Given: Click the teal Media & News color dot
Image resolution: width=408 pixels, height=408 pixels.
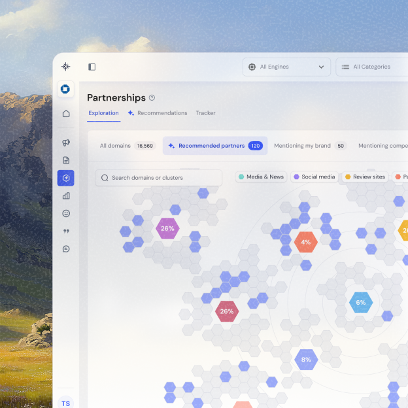Looking at the screenshot, I should 241,177.
